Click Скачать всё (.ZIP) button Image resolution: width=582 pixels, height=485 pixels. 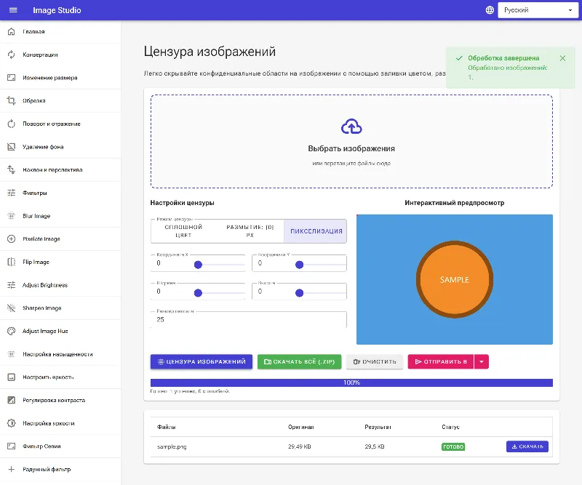click(x=299, y=361)
